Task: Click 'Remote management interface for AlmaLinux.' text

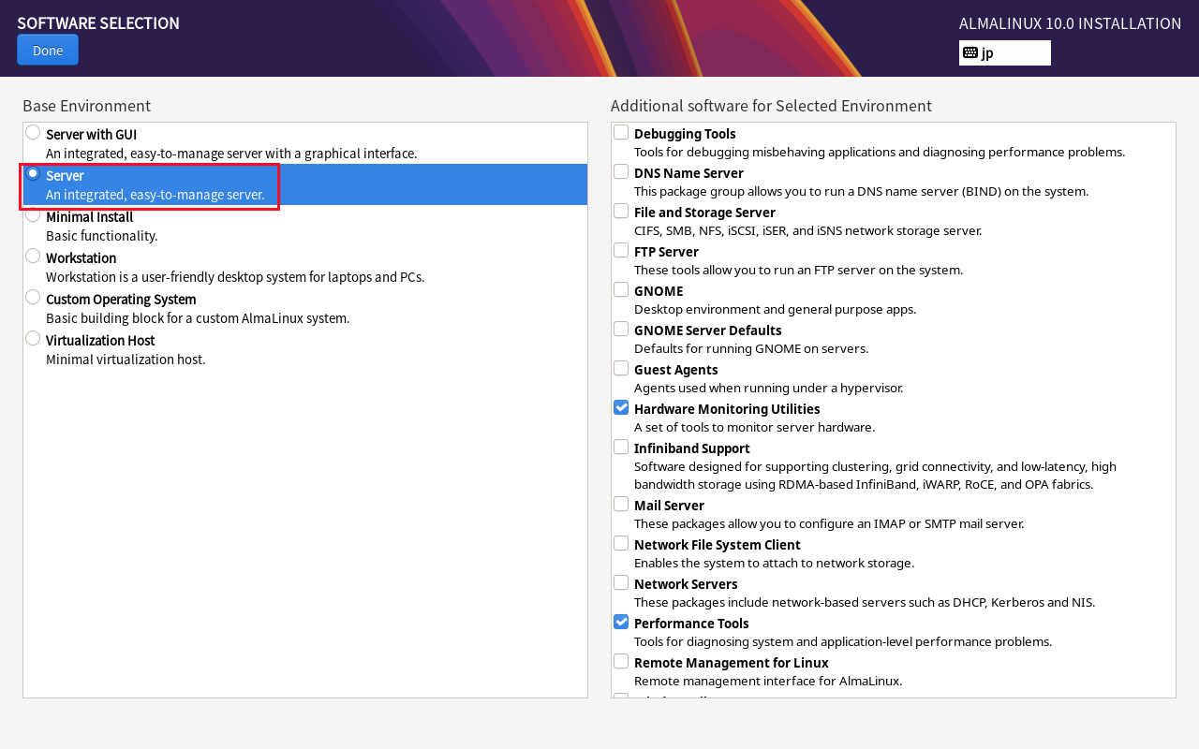Action: pyautogui.click(x=768, y=681)
